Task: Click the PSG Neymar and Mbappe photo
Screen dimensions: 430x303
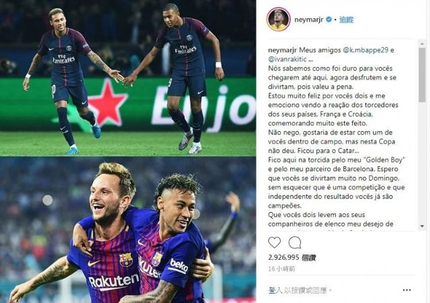Action: pyautogui.click(x=128, y=78)
